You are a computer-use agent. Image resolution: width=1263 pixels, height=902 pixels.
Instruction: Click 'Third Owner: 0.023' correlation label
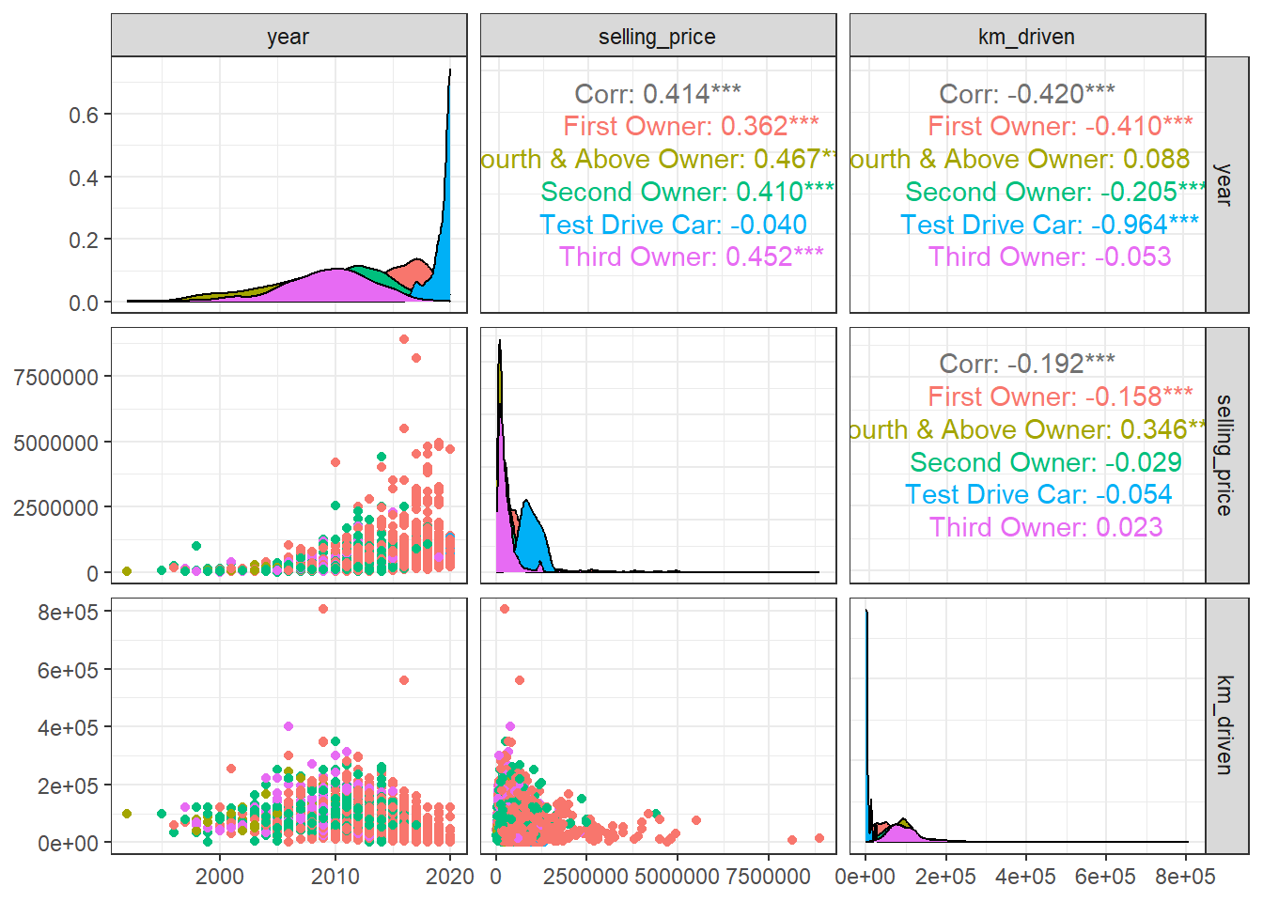coord(1046,527)
